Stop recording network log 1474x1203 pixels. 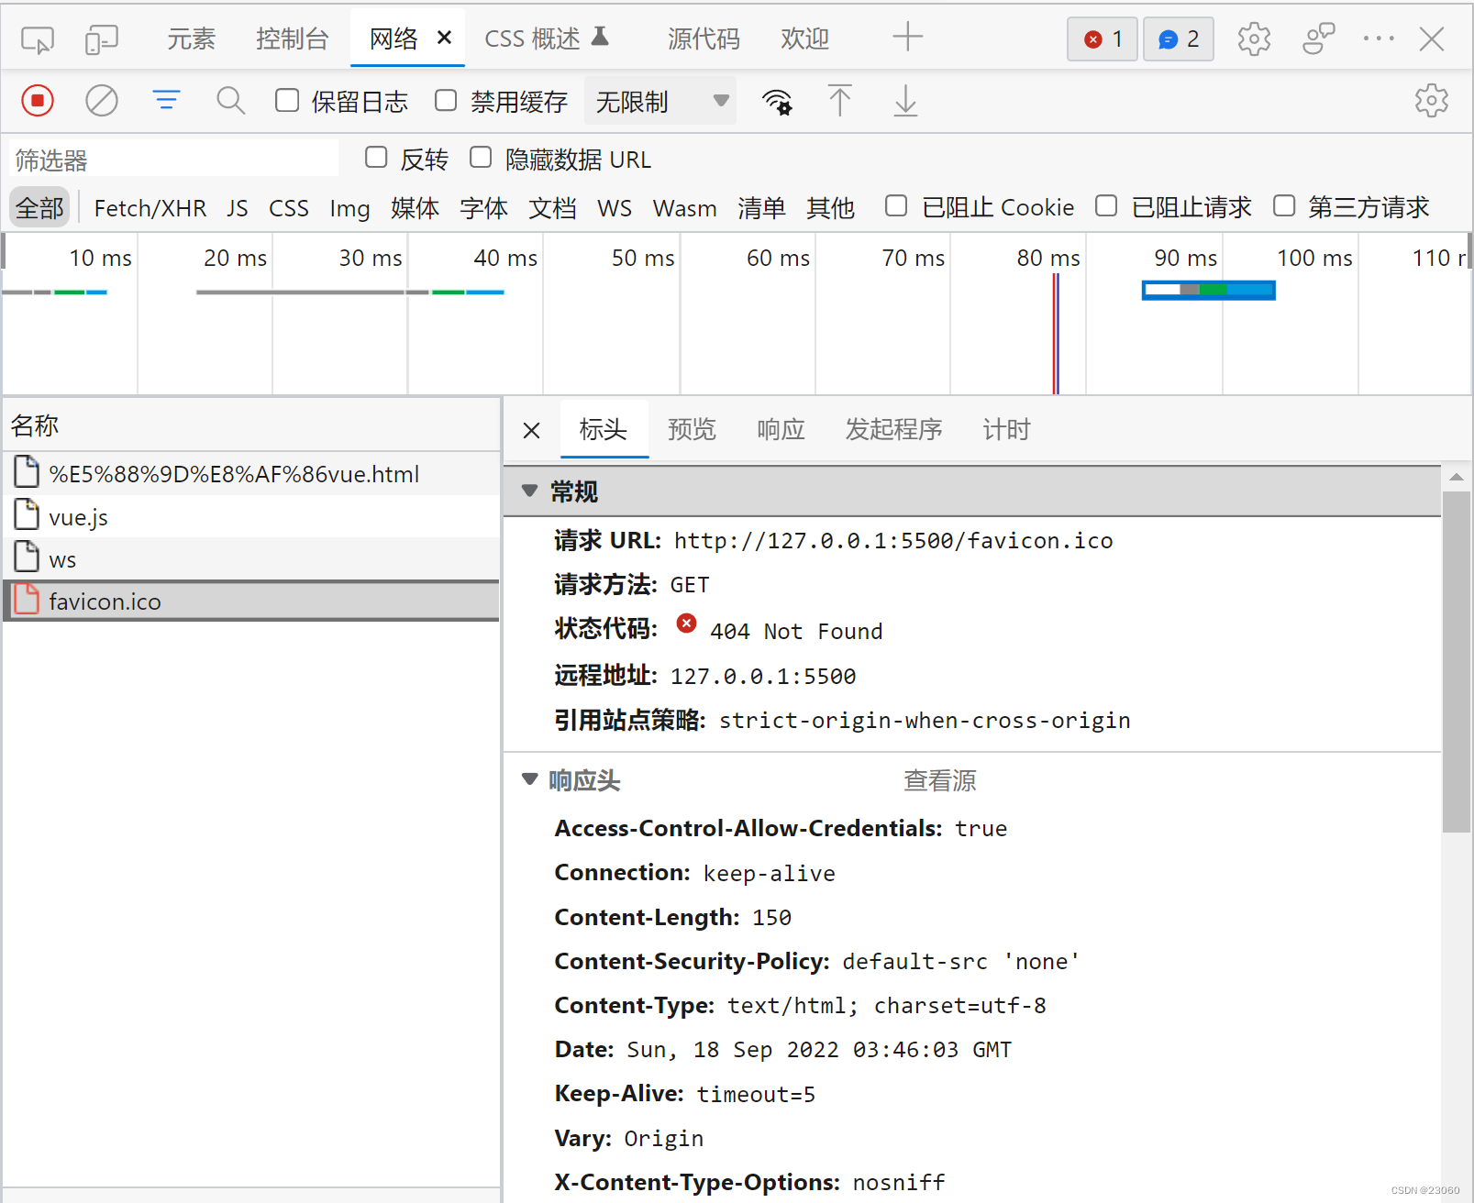click(38, 101)
